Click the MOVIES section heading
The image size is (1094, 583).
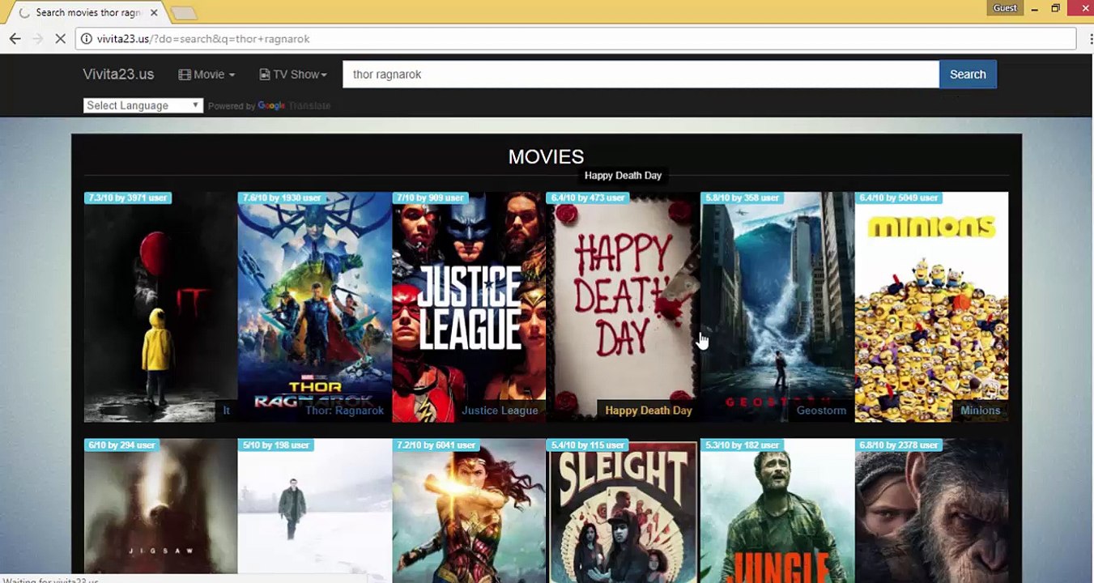pos(546,157)
